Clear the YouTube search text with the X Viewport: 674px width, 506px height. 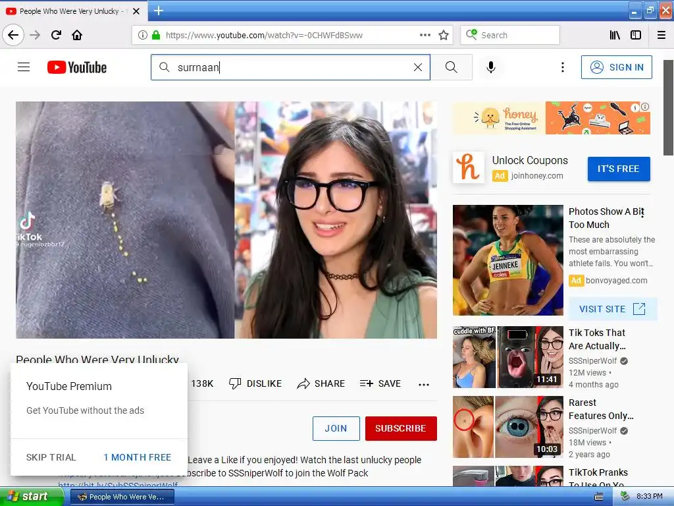[418, 67]
